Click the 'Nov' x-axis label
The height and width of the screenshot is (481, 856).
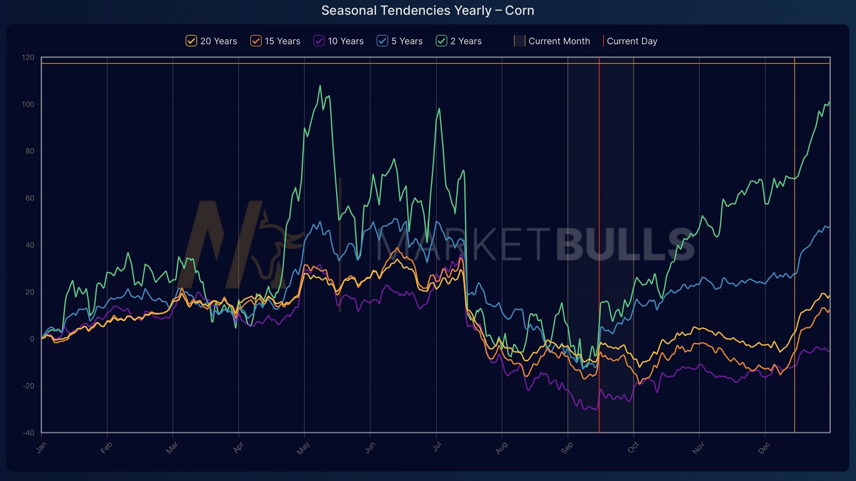coord(698,448)
